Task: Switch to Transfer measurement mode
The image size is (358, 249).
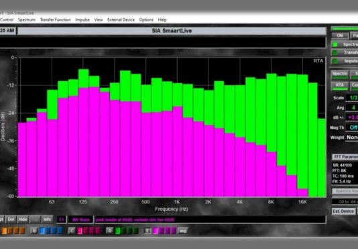Action: tap(345, 52)
